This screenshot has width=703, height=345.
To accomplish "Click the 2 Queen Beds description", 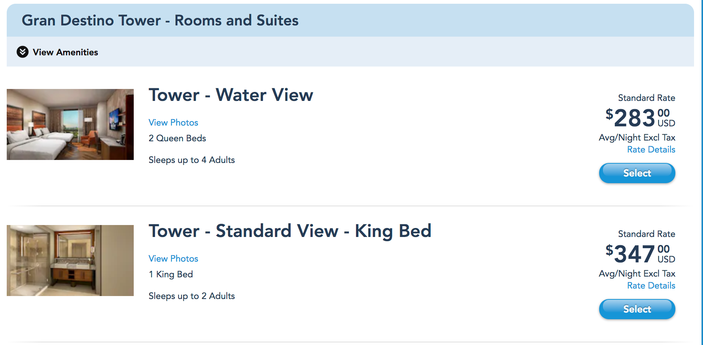I will (177, 138).
